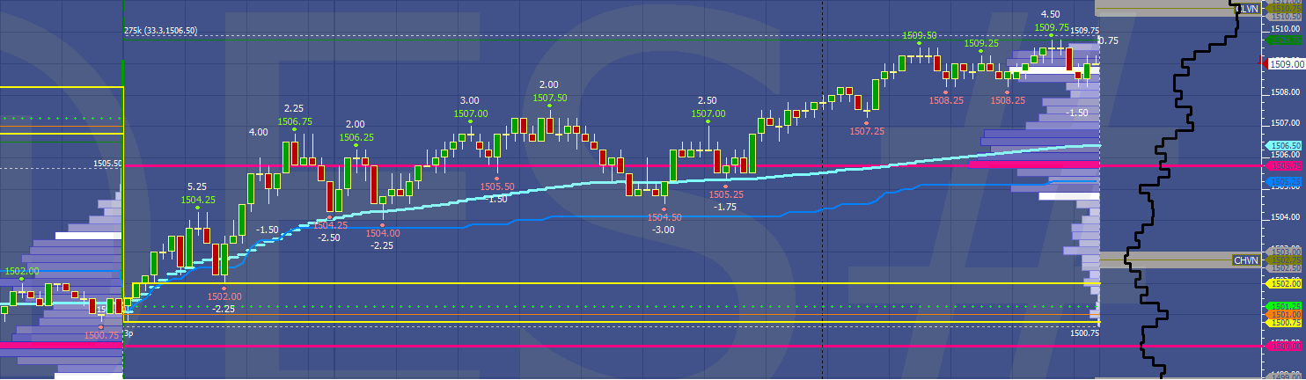This screenshot has width=1306, height=380.
Task: Select the 4.50 swing size label
Action: tap(1050, 14)
